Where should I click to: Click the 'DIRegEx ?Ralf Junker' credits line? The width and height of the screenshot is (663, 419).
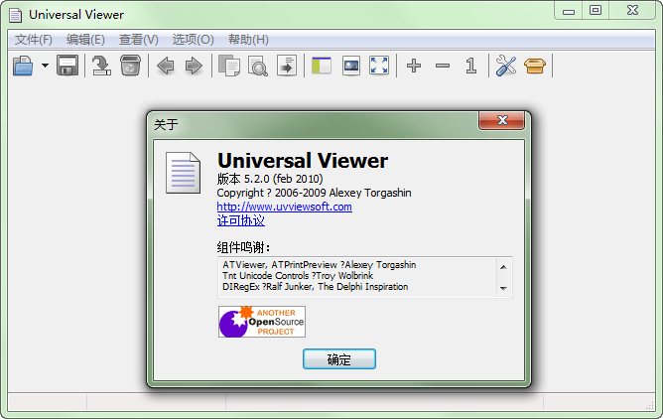315,287
